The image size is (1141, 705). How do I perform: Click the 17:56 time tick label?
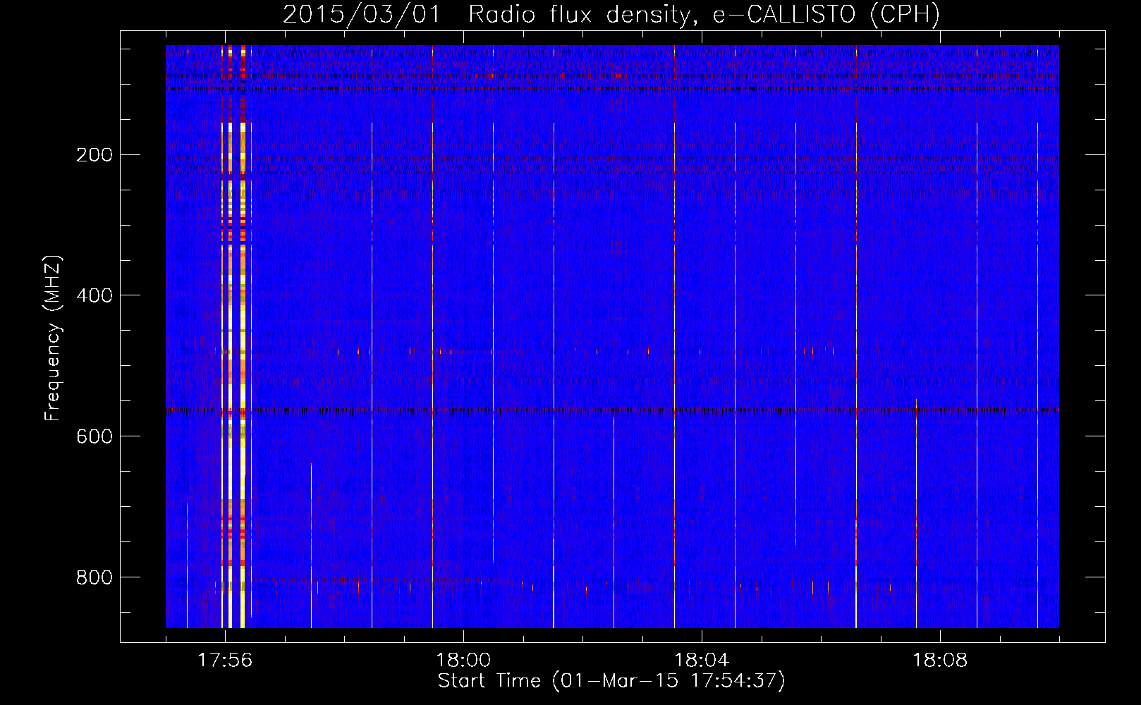225,661
